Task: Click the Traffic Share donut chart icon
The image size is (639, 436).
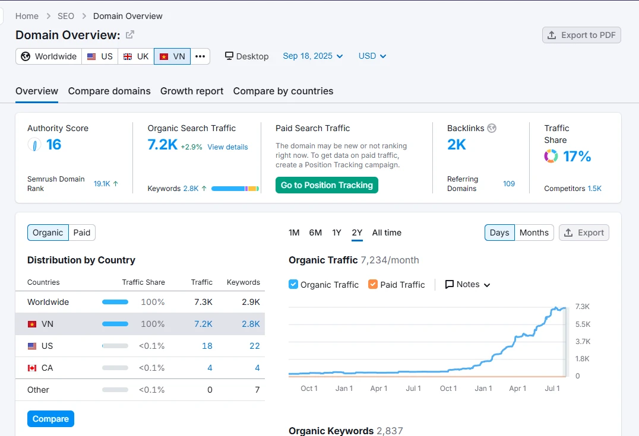Action: pyautogui.click(x=551, y=157)
